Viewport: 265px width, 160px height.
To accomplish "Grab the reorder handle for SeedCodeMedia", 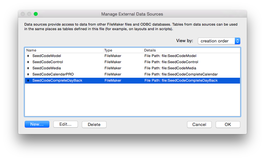I will 28,68.
